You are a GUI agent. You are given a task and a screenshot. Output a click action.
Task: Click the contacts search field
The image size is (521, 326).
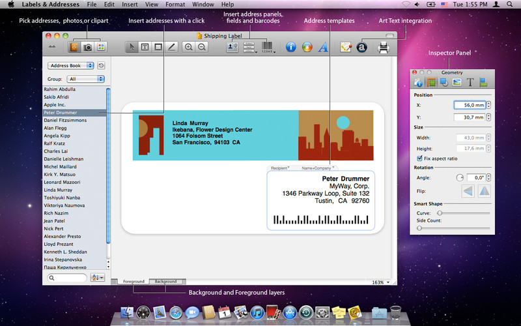[67, 278]
